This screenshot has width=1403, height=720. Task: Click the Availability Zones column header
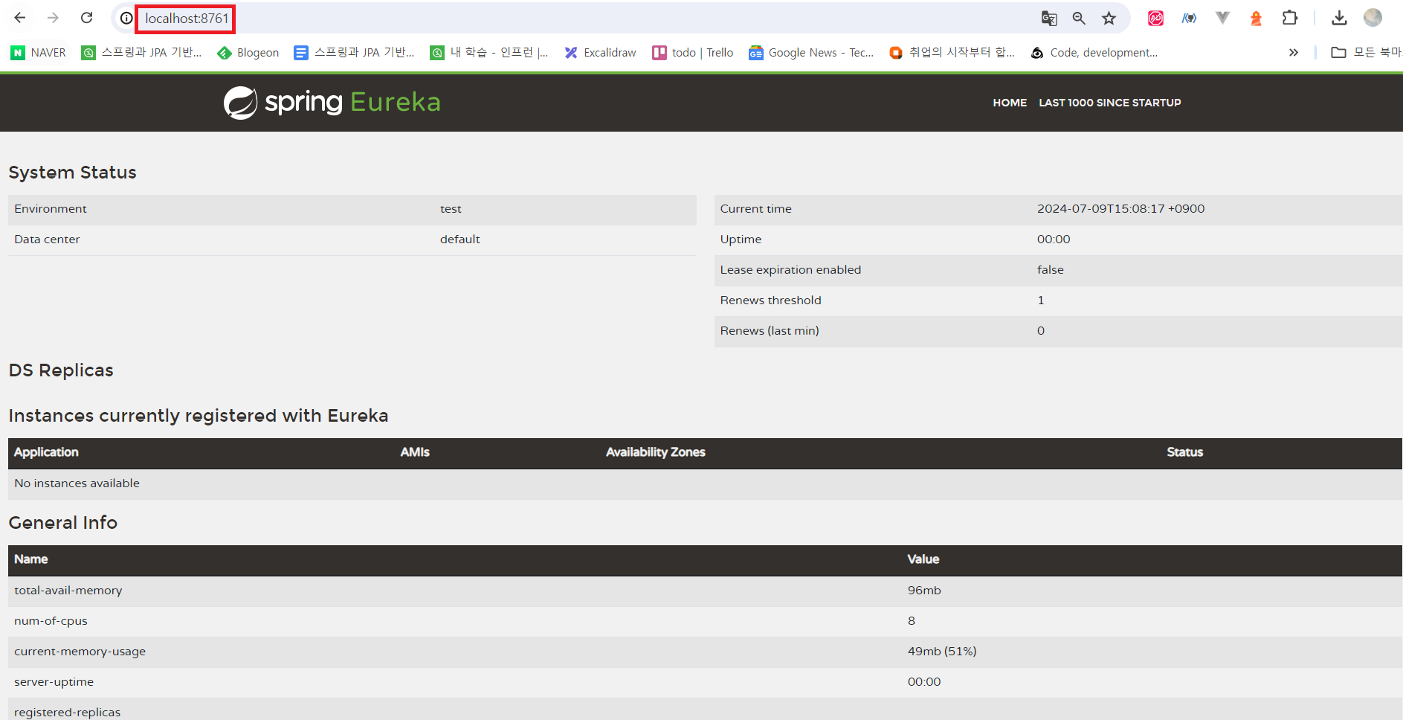click(656, 452)
